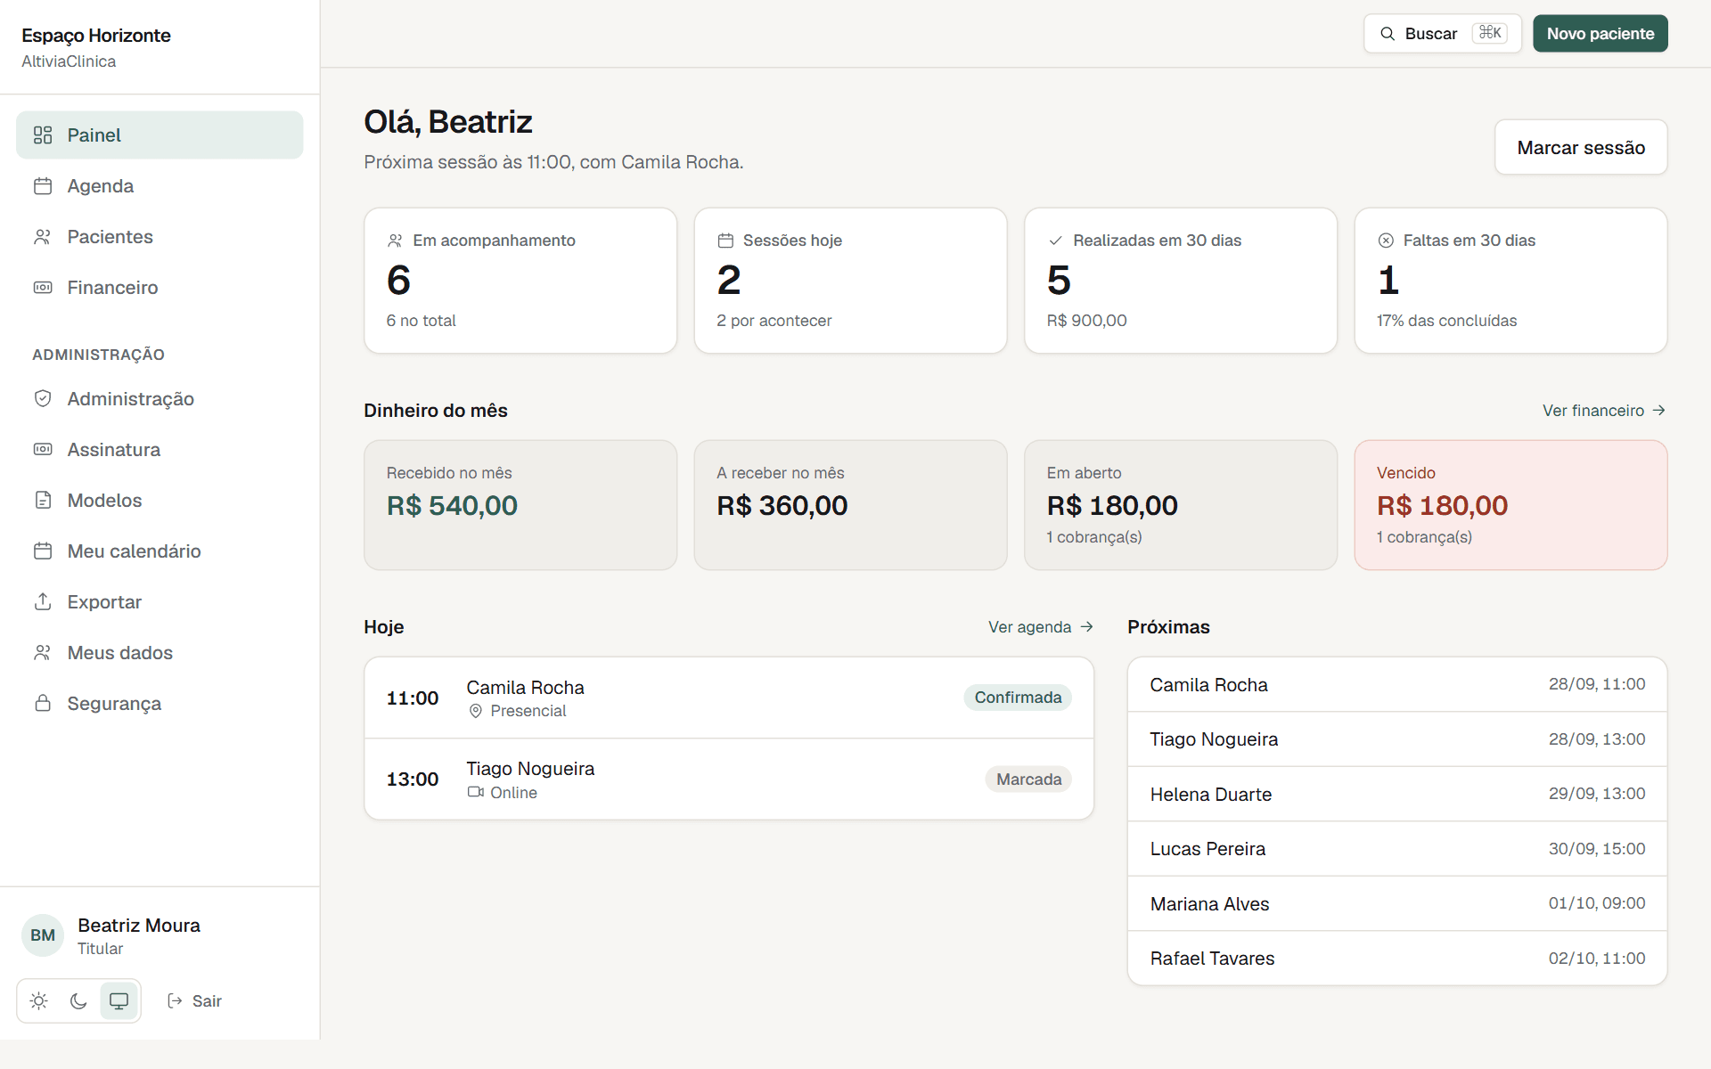Click the Painel dashboard grid icon

click(43, 135)
